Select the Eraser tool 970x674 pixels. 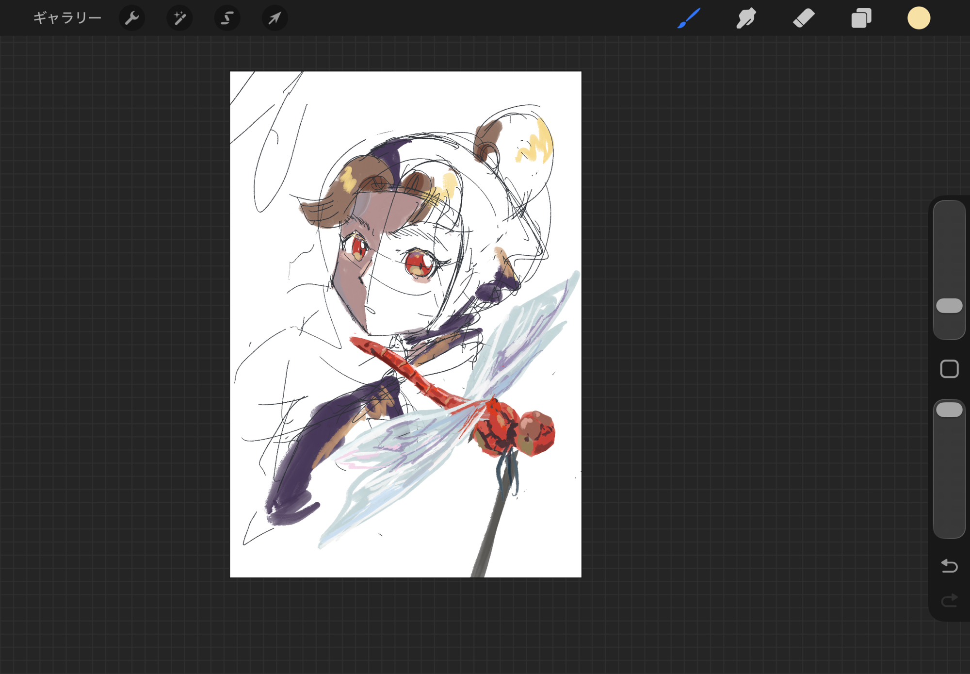pos(804,18)
